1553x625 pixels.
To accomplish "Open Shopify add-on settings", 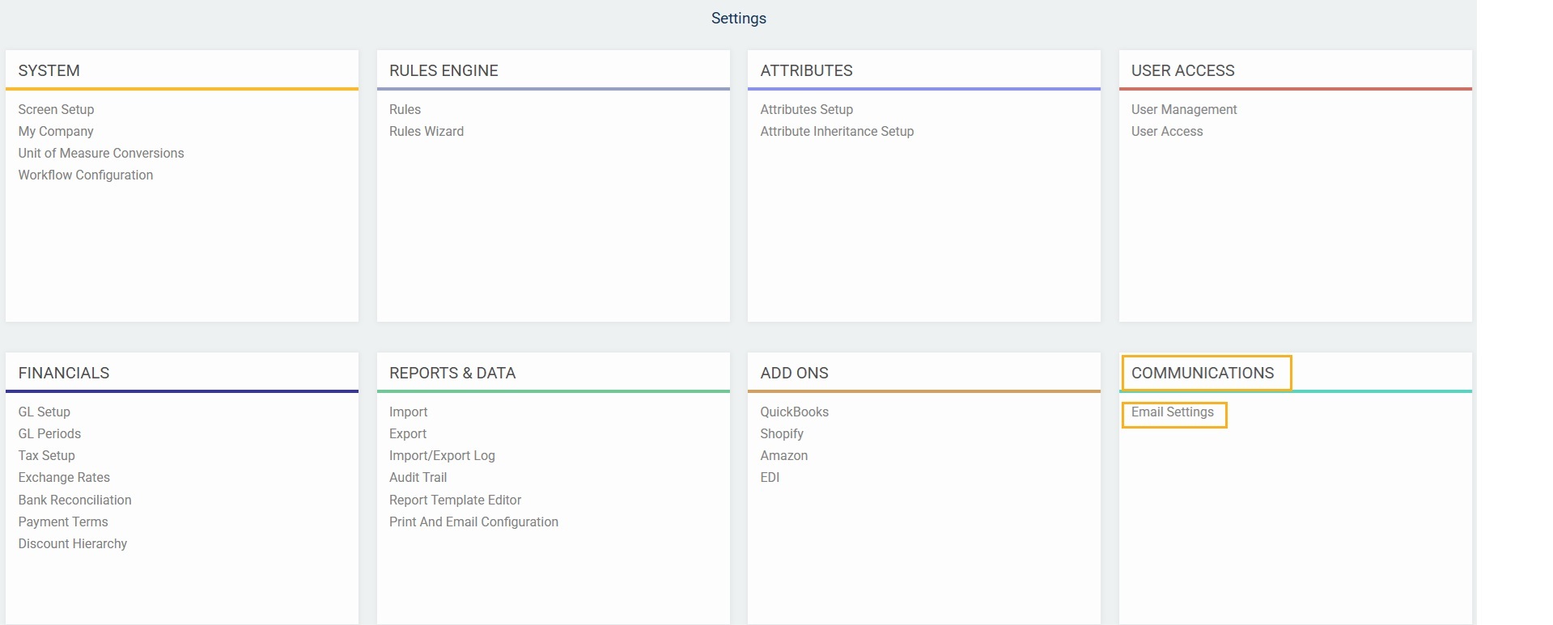I will click(x=782, y=433).
